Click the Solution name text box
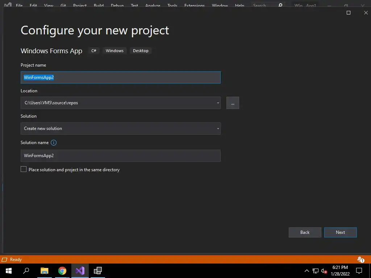371x278 pixels. coord(120,156)
